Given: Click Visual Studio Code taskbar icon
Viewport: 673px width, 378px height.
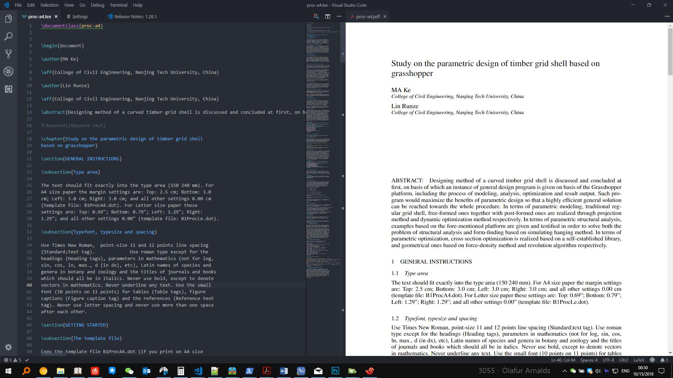Looking at the screenshot, I should pyautogui.click(x=198, y=371).
